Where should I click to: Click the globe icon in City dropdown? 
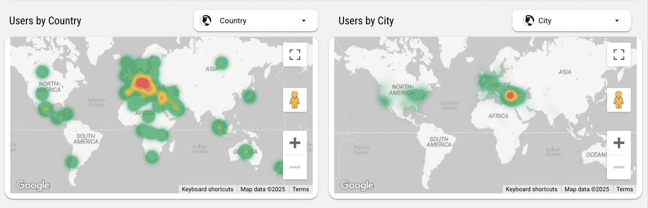pyautogui.click(x=529, y=21)
